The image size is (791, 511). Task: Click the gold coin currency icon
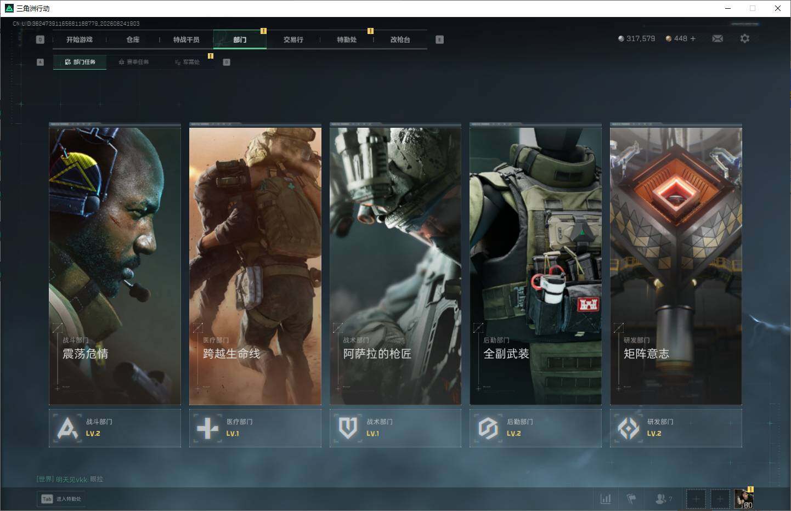[x=669, y=38]
